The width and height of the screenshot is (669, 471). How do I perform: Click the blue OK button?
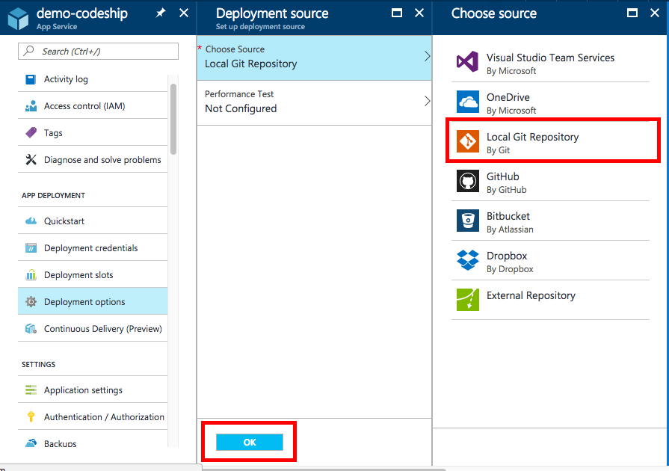tap(250, 442)
